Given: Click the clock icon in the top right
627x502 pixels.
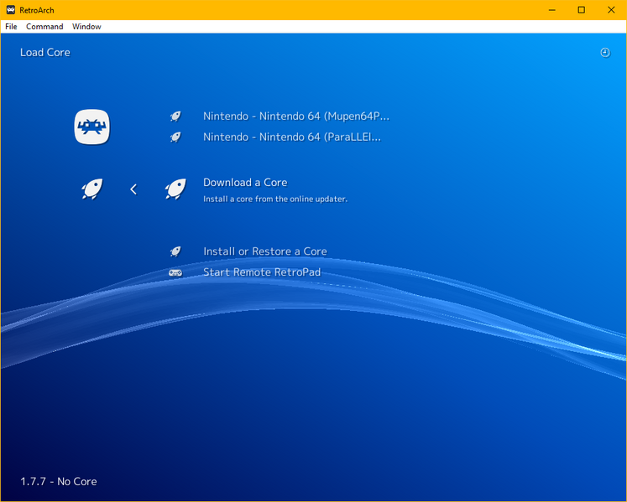Looking at the screenshot, I should click(605, 53).
